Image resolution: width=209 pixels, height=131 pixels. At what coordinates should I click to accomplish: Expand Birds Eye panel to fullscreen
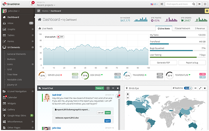[x=200, y=88]
